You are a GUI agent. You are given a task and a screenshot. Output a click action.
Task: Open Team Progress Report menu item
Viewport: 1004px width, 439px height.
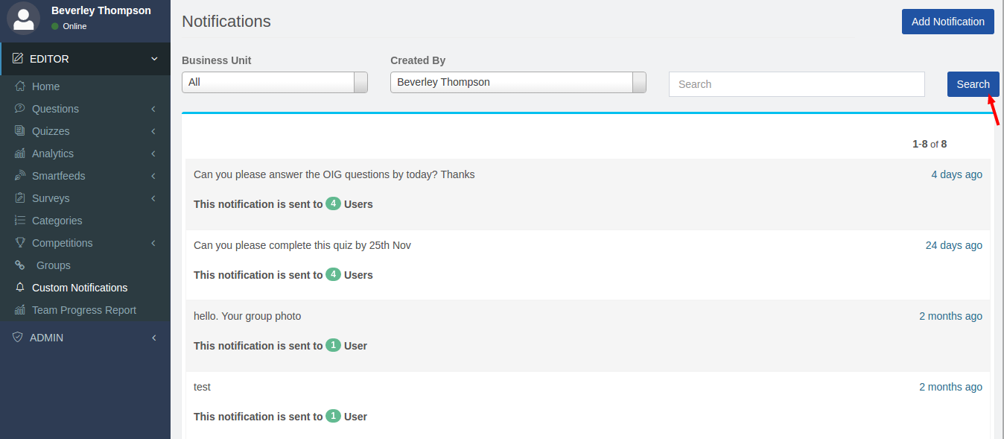(84, 310)
